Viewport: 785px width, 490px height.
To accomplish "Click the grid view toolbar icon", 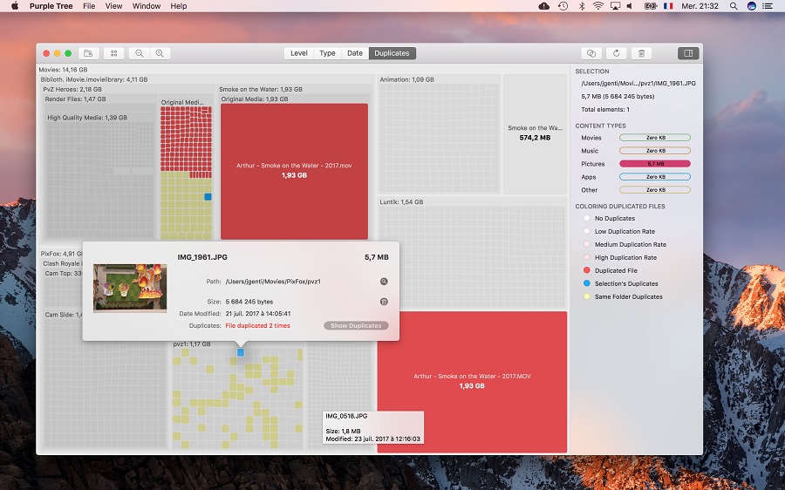I will 113,53.
